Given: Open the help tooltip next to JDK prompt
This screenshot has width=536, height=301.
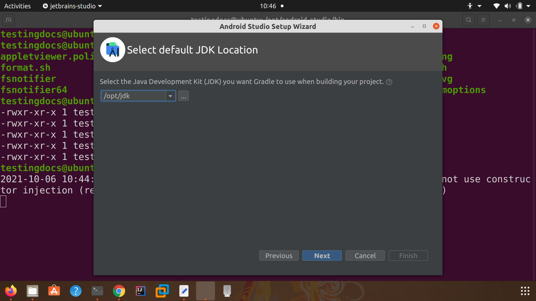Looking at the screenshot, I should [x=389, y=82].
